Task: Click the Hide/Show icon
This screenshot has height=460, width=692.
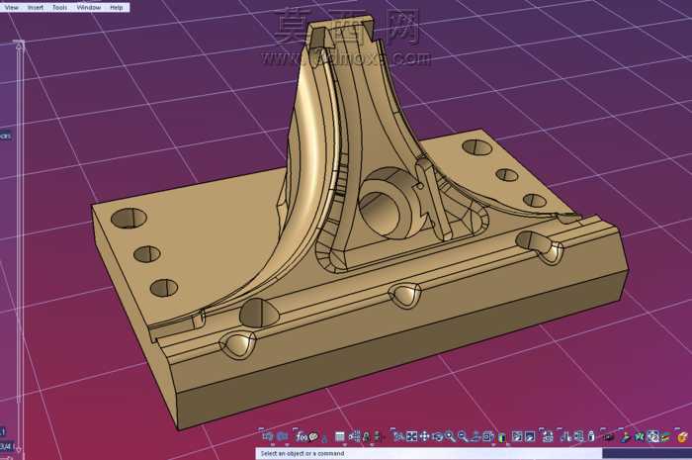Action: click(517, 437)
